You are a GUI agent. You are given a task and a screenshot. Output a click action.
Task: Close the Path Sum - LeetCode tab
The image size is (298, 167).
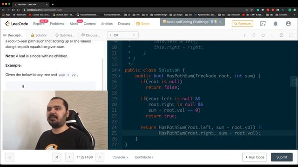(x=47, y=4)
